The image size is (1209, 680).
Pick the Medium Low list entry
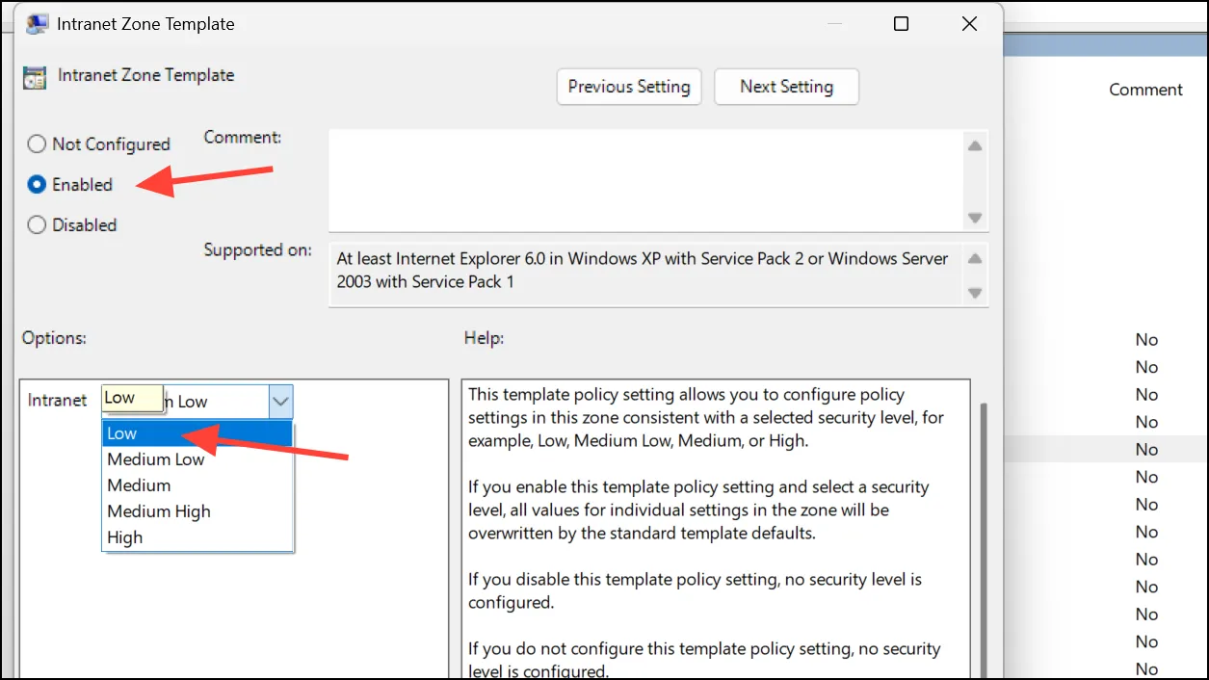[197, 459]
